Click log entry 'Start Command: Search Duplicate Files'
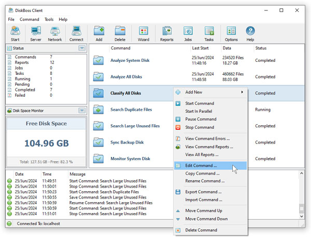The image size is (311, 238). pyautogui.click(x=104, y=192)
